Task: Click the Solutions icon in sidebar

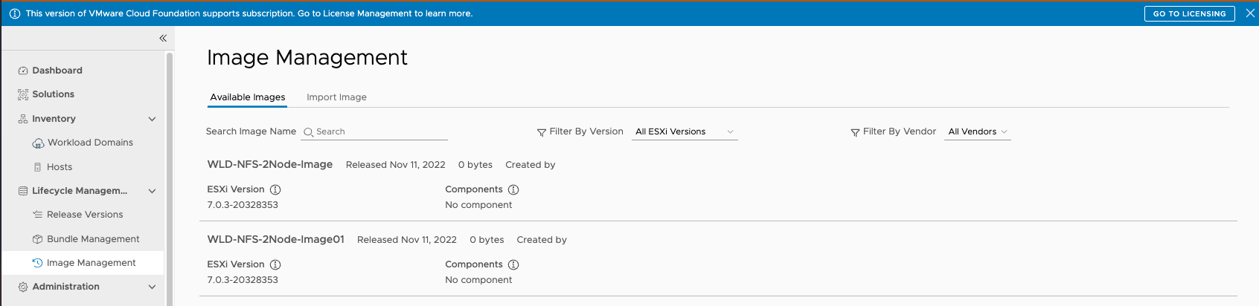Action: click(x=23, y=94)
